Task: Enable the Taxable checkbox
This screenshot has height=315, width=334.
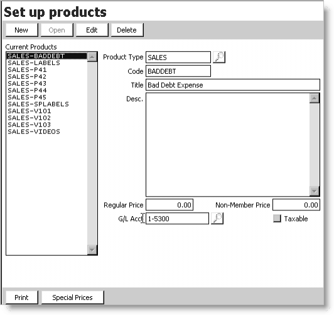Action: [x=277, y=219]
